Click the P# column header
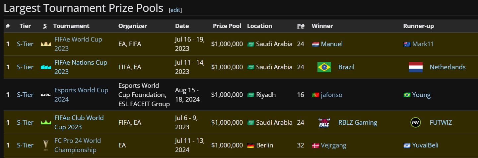The height and width of the screenshot is (158, 478). (x=301, y=26)
